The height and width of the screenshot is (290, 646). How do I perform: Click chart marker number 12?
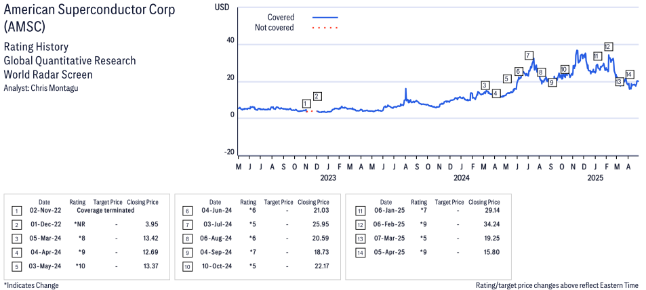608,47
